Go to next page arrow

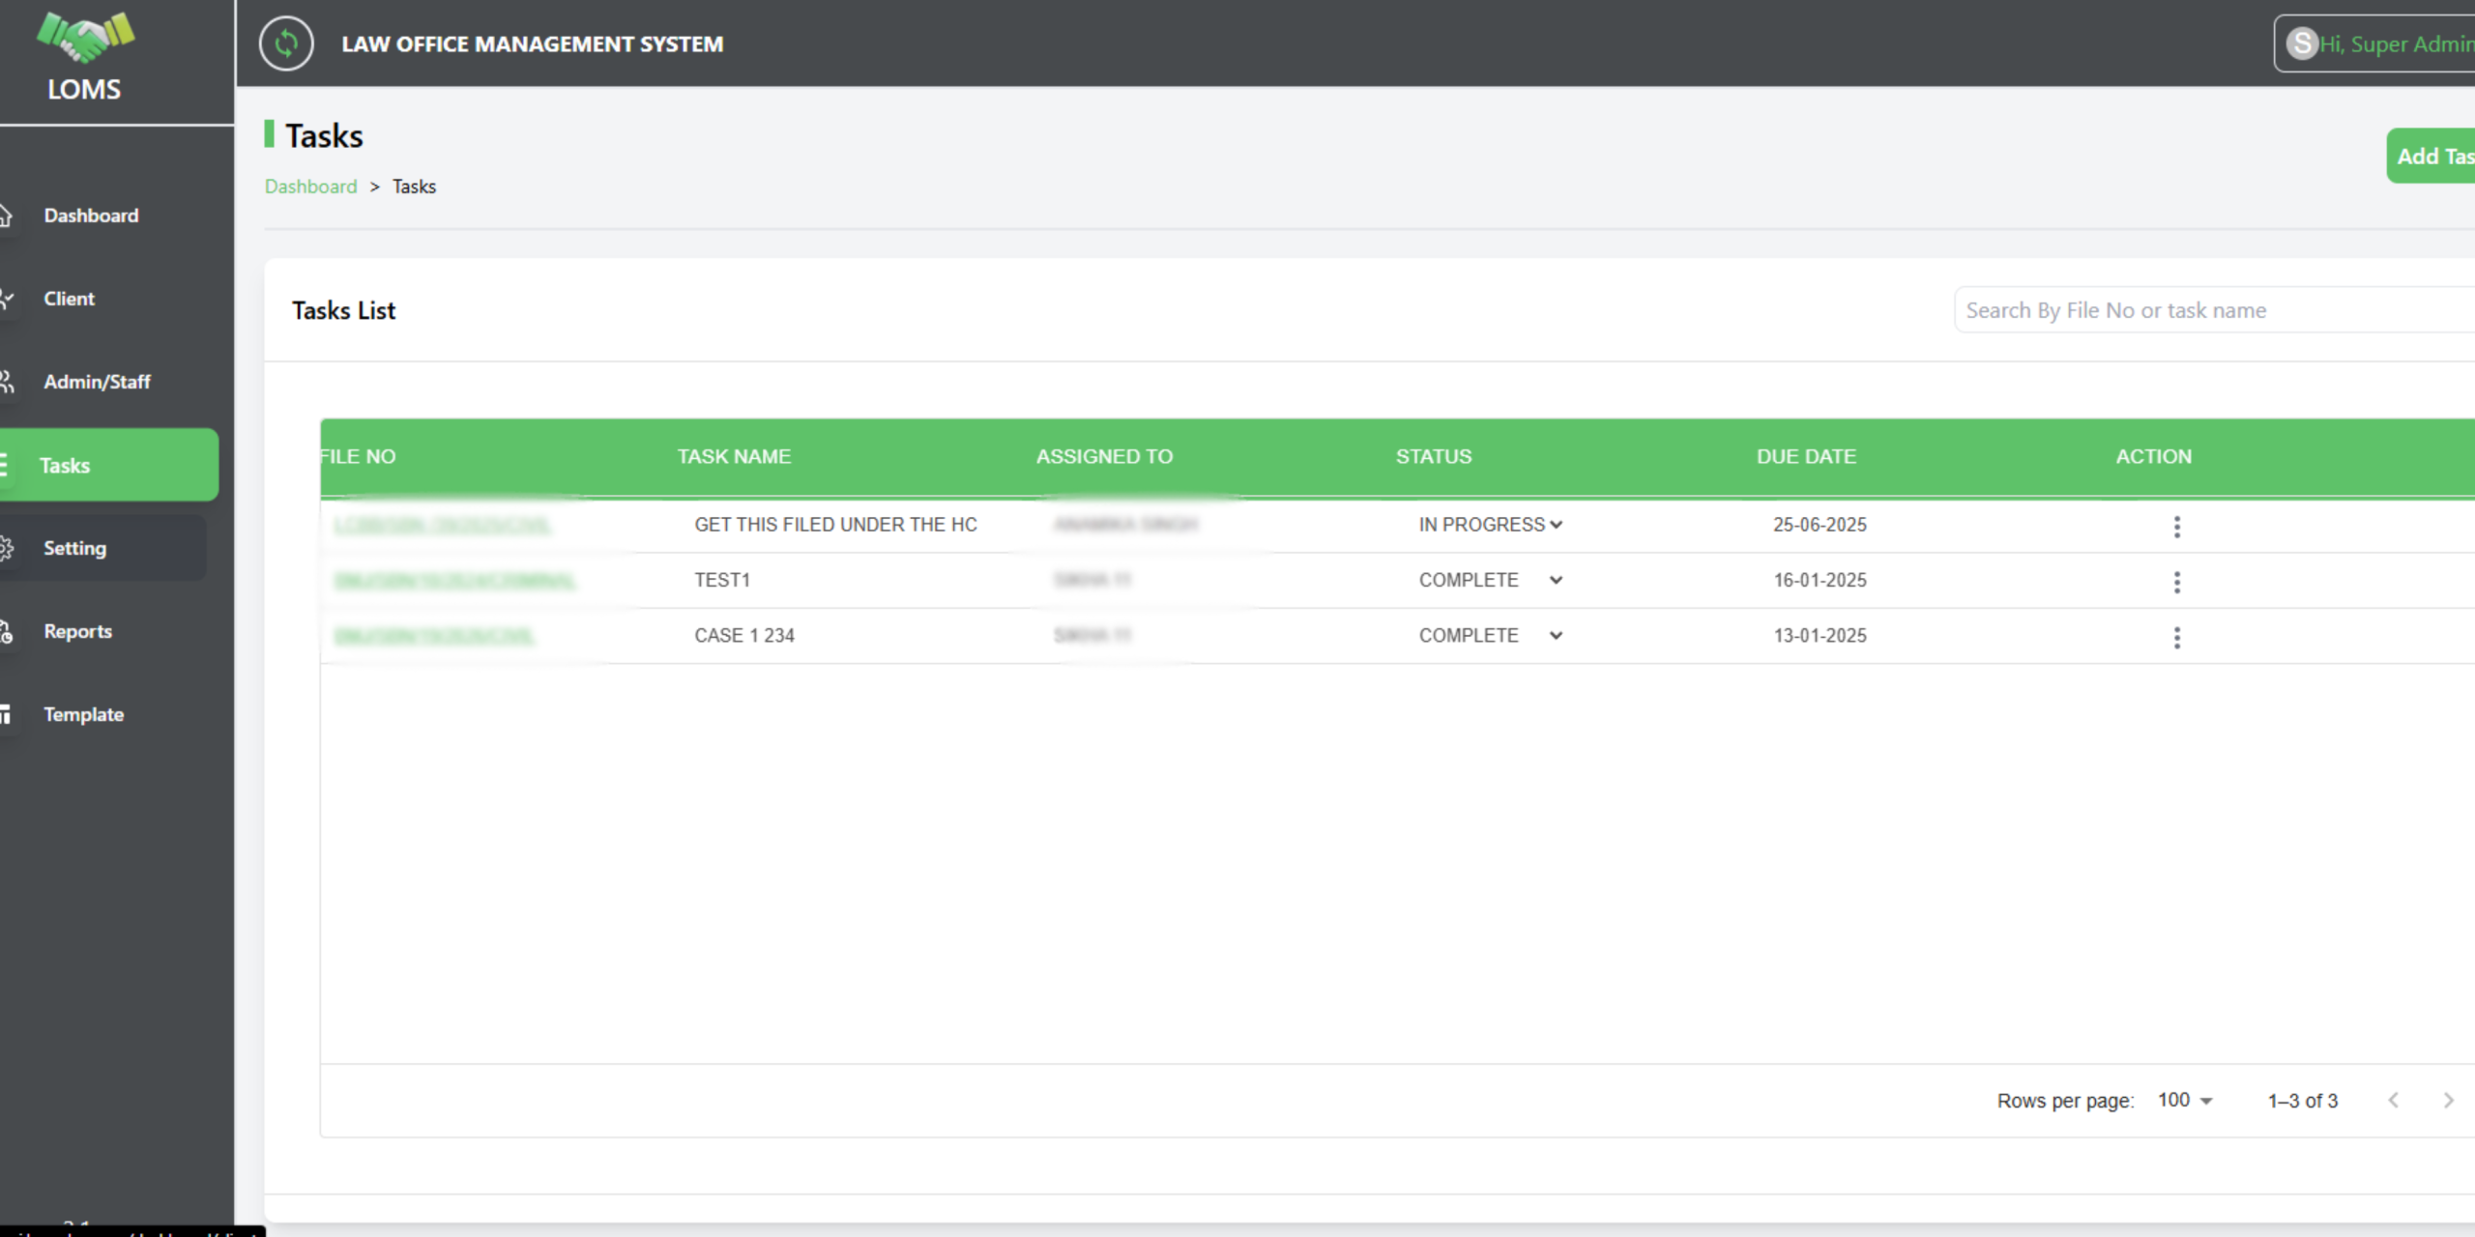tap(2448, 1100)
